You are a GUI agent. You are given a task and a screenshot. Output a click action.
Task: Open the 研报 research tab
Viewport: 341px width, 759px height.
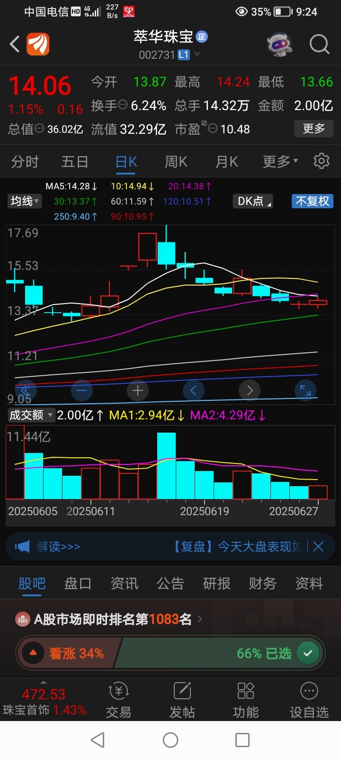[x=217, y=583]
